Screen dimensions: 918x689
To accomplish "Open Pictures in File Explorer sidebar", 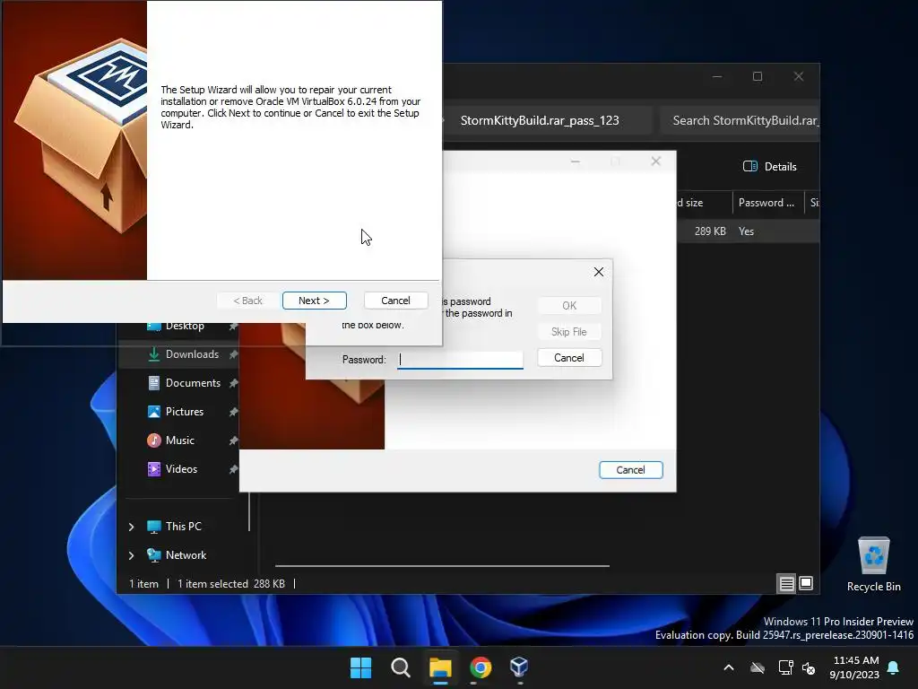I will [x=185, y=412].
